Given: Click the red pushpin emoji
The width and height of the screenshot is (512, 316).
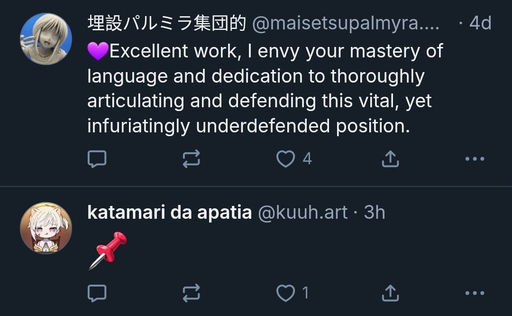Looking at the screenshot, I should 108,251.
